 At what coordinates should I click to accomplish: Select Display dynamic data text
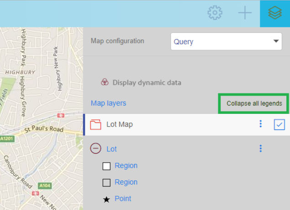pyautogui.click(x=147, y=82)
